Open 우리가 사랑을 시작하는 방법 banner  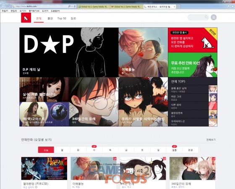tap(143, 102)
